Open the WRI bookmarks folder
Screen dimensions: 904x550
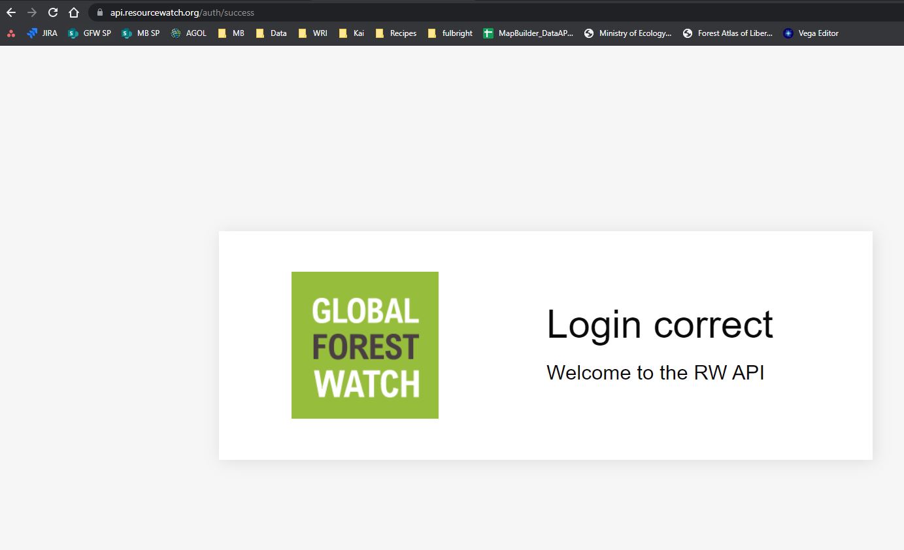pos(312,33)
